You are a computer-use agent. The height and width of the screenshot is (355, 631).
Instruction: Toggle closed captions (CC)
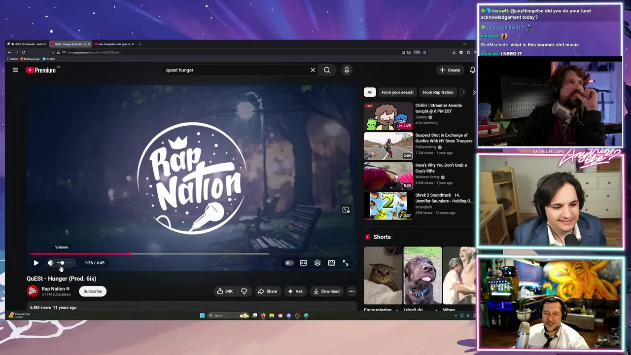click(x=303, y=263)
